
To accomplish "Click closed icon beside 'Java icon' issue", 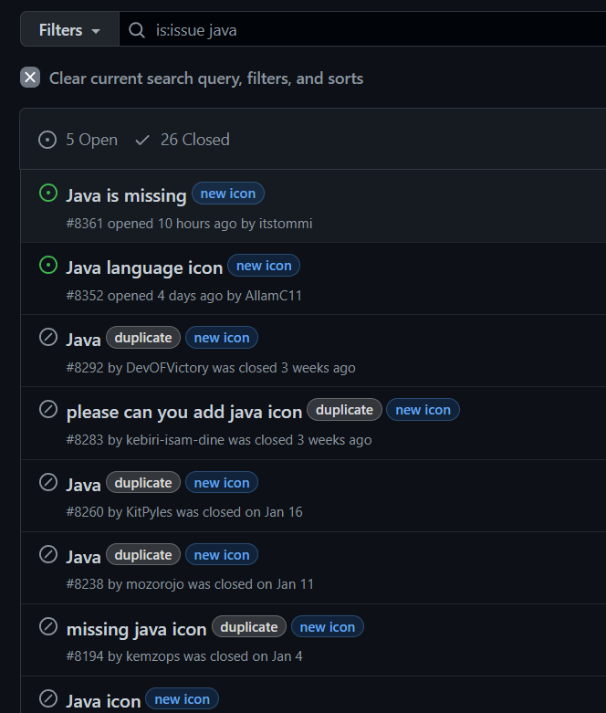I will pyautogui.click(x=48, y=699).
